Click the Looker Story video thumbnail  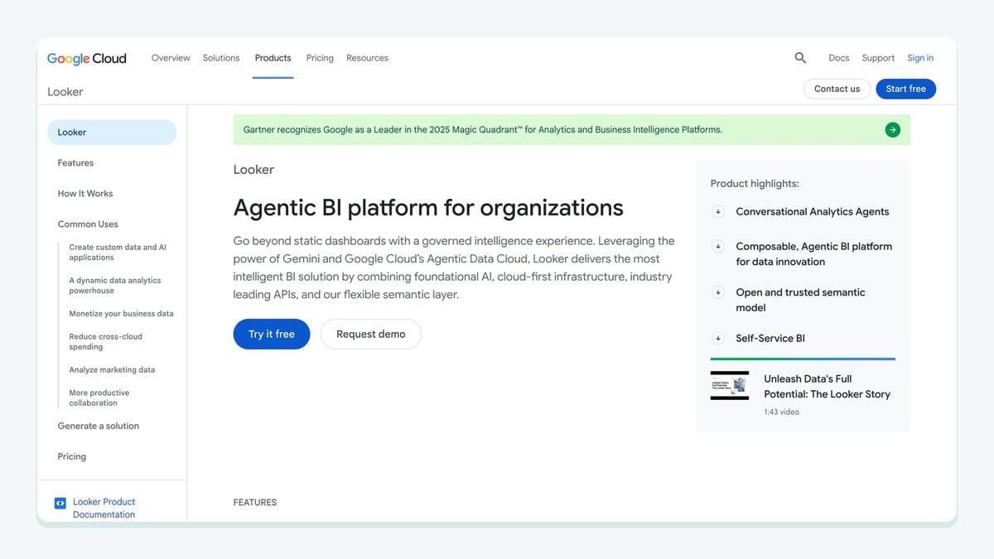point(730,386)
